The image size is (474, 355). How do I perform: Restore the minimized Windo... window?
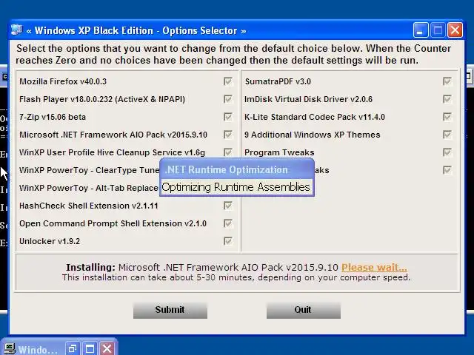[x=73, y=349]
